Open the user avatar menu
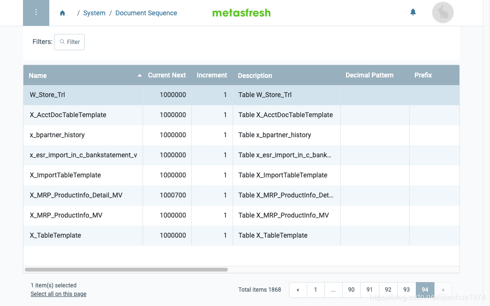The image size is (490, 306). coord(443,13)
